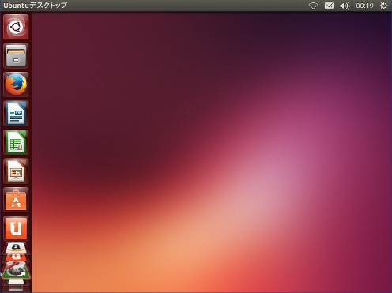Click the Ubuntuデスクトップ panel title

coord(36,6)
